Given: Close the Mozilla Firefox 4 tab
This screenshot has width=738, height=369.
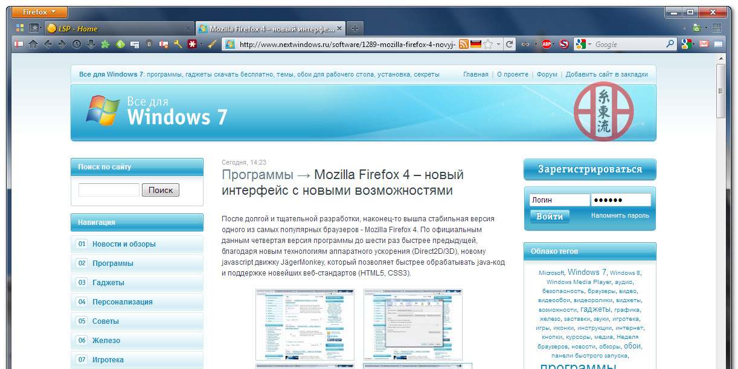Looking at the screenshot, I should 339,28.
